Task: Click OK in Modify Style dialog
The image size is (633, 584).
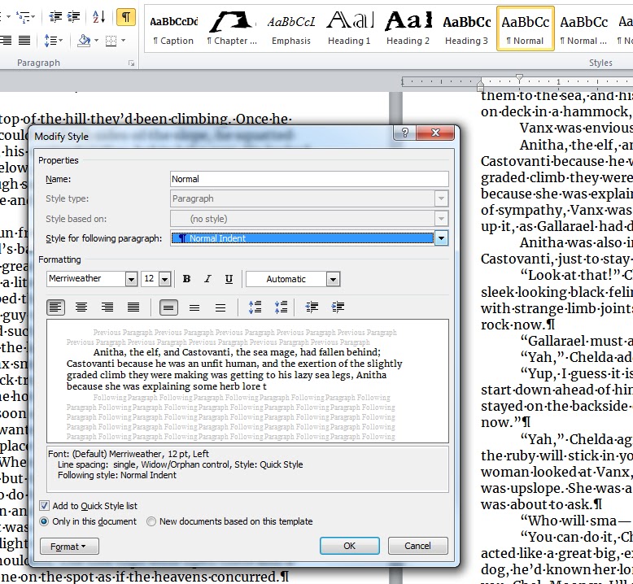Action: (350, 546)
